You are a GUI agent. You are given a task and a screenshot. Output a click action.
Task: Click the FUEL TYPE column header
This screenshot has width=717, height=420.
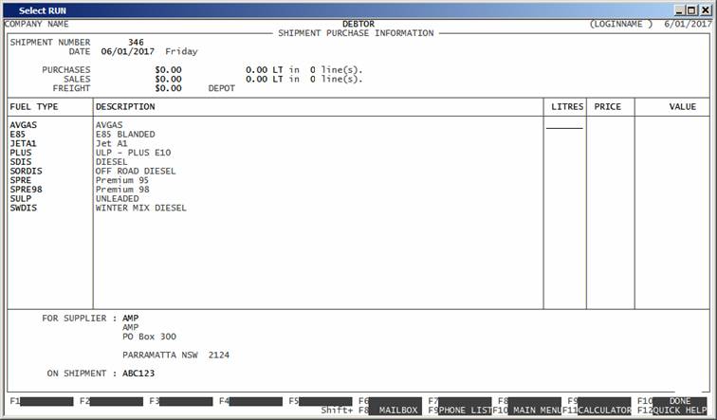(34, 107)
